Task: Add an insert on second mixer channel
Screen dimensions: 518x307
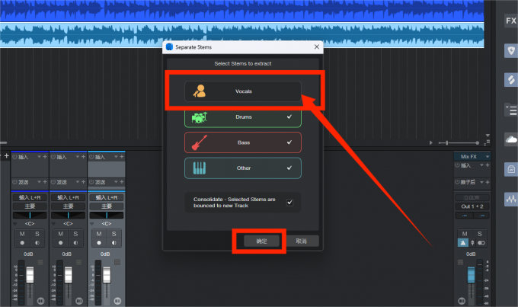Action: coord(83,157)
